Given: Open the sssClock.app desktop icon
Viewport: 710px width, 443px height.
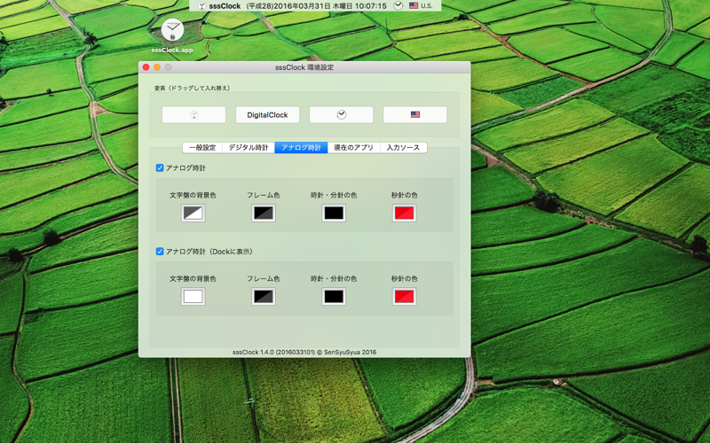Looking at the screenshot, I should [x=172, y=35].
